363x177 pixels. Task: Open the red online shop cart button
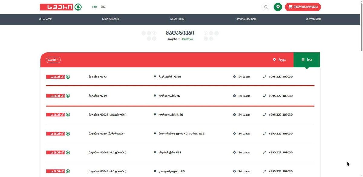pos(303,7)
